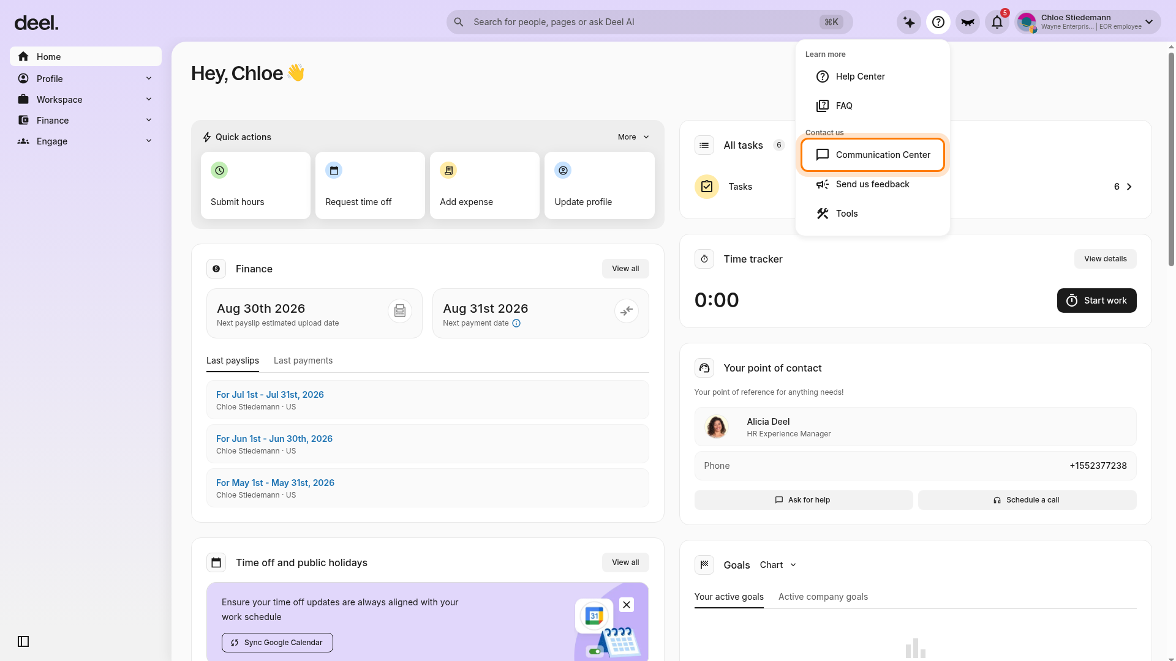Switch to the Last payslips tab

[233, 360]
